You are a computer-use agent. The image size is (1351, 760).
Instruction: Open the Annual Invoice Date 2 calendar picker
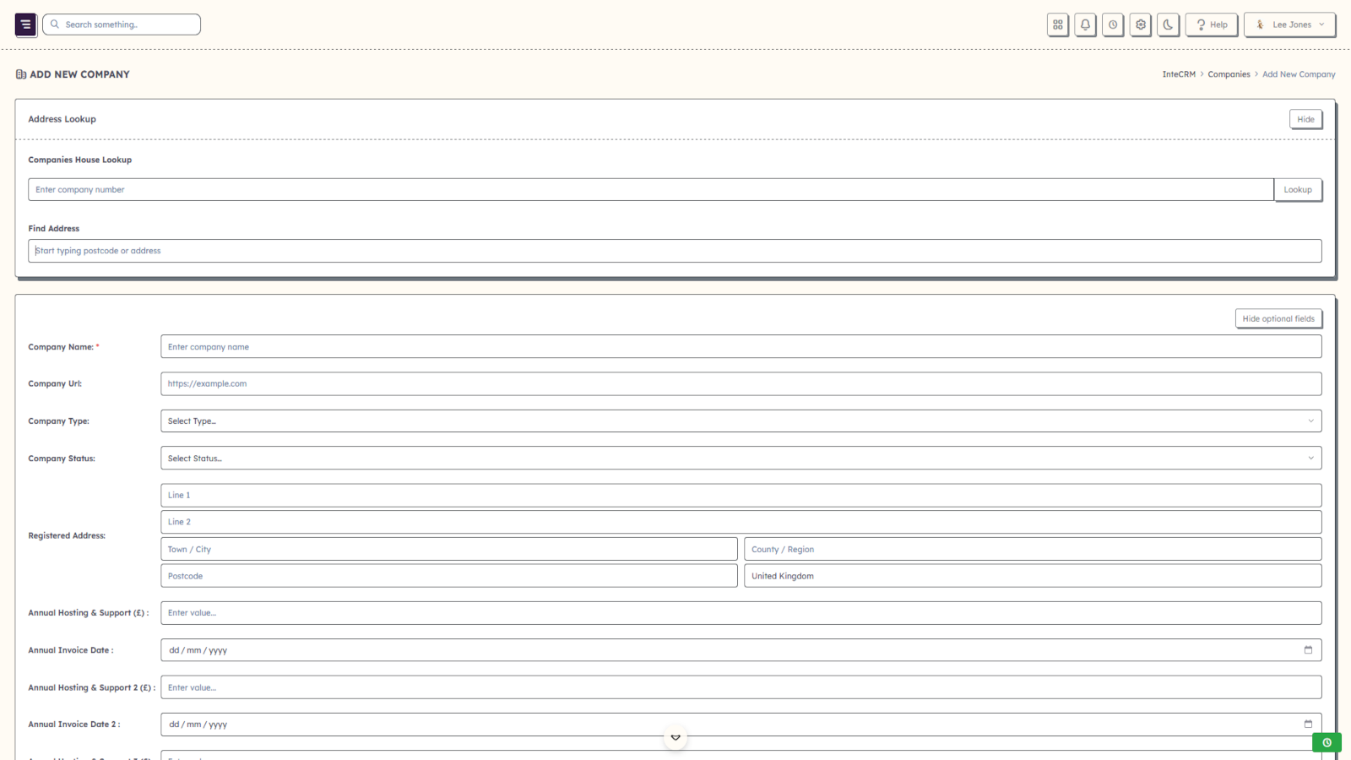point(1307,724)
